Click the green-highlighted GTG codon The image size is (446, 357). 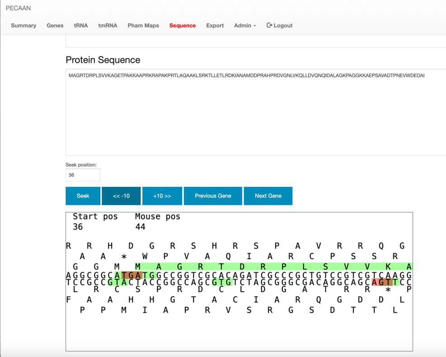pos(222,282)
